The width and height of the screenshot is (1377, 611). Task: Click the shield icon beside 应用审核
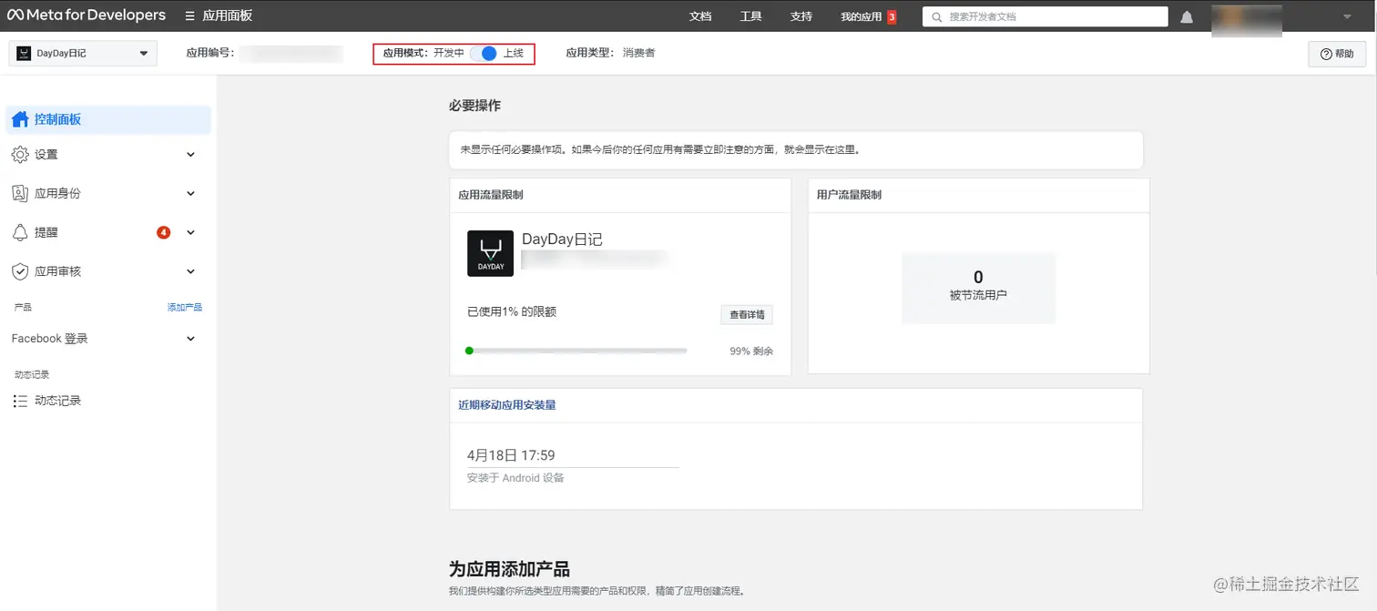pos(20,271)
